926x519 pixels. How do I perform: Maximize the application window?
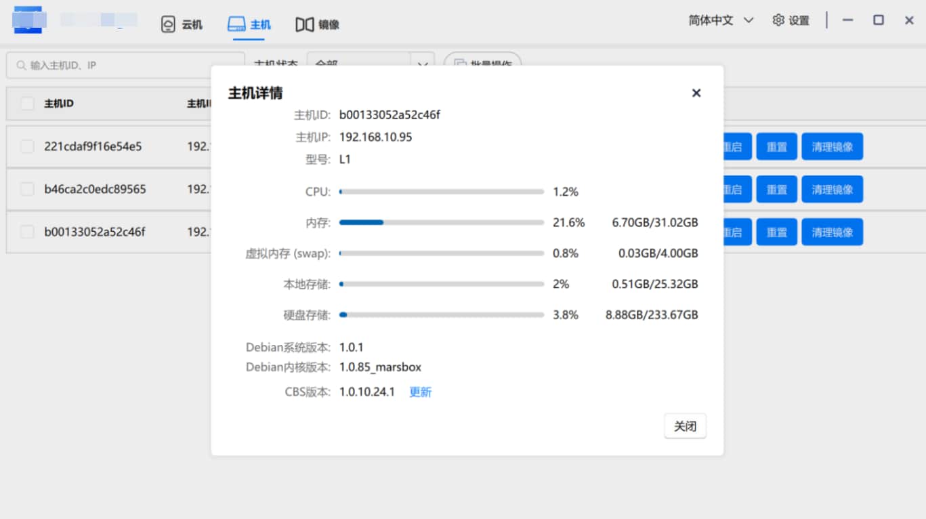[878, 20]
